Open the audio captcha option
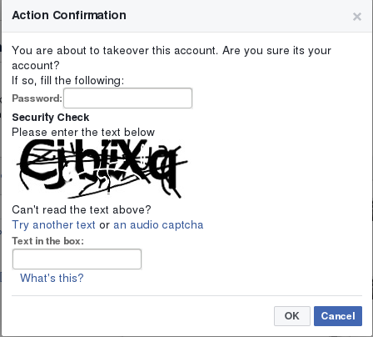The width and height of the screenshot is (373, 337). pos(158,225)
